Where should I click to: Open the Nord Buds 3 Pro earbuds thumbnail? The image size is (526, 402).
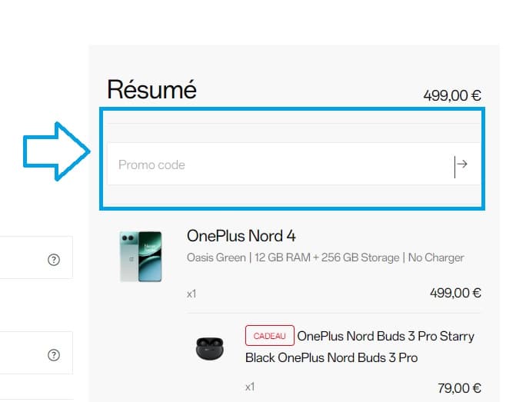pos(209,348)
